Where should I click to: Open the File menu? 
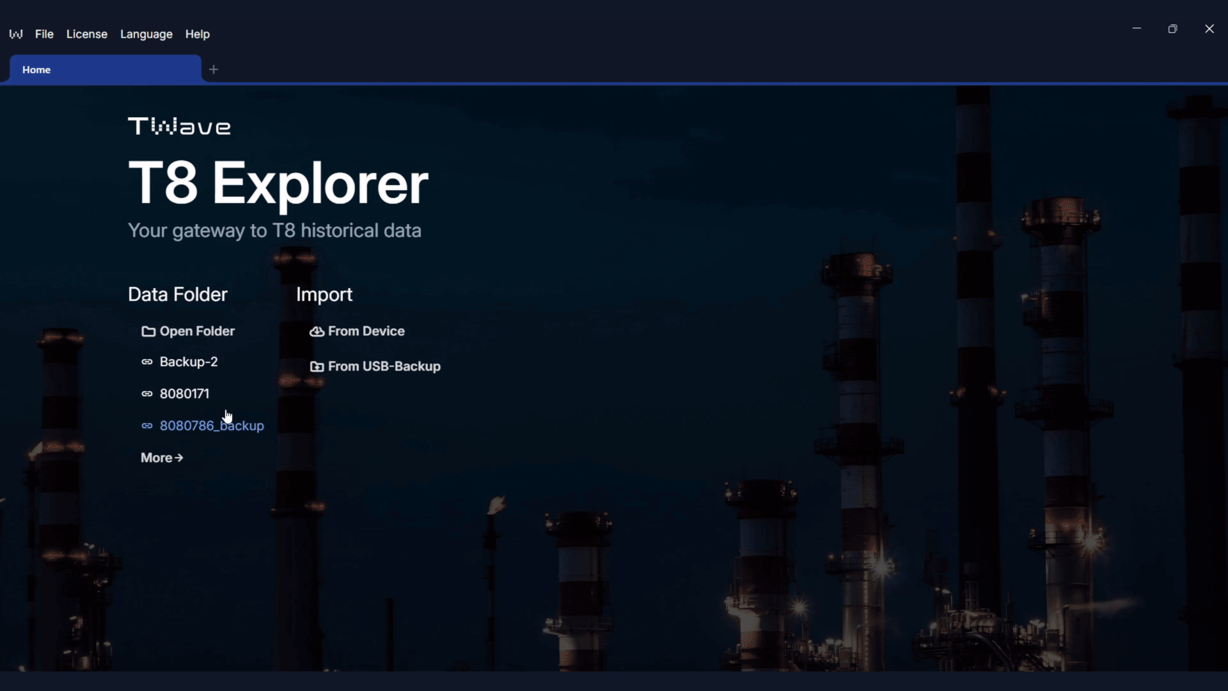pyautogui.click(x=43, y=34)
